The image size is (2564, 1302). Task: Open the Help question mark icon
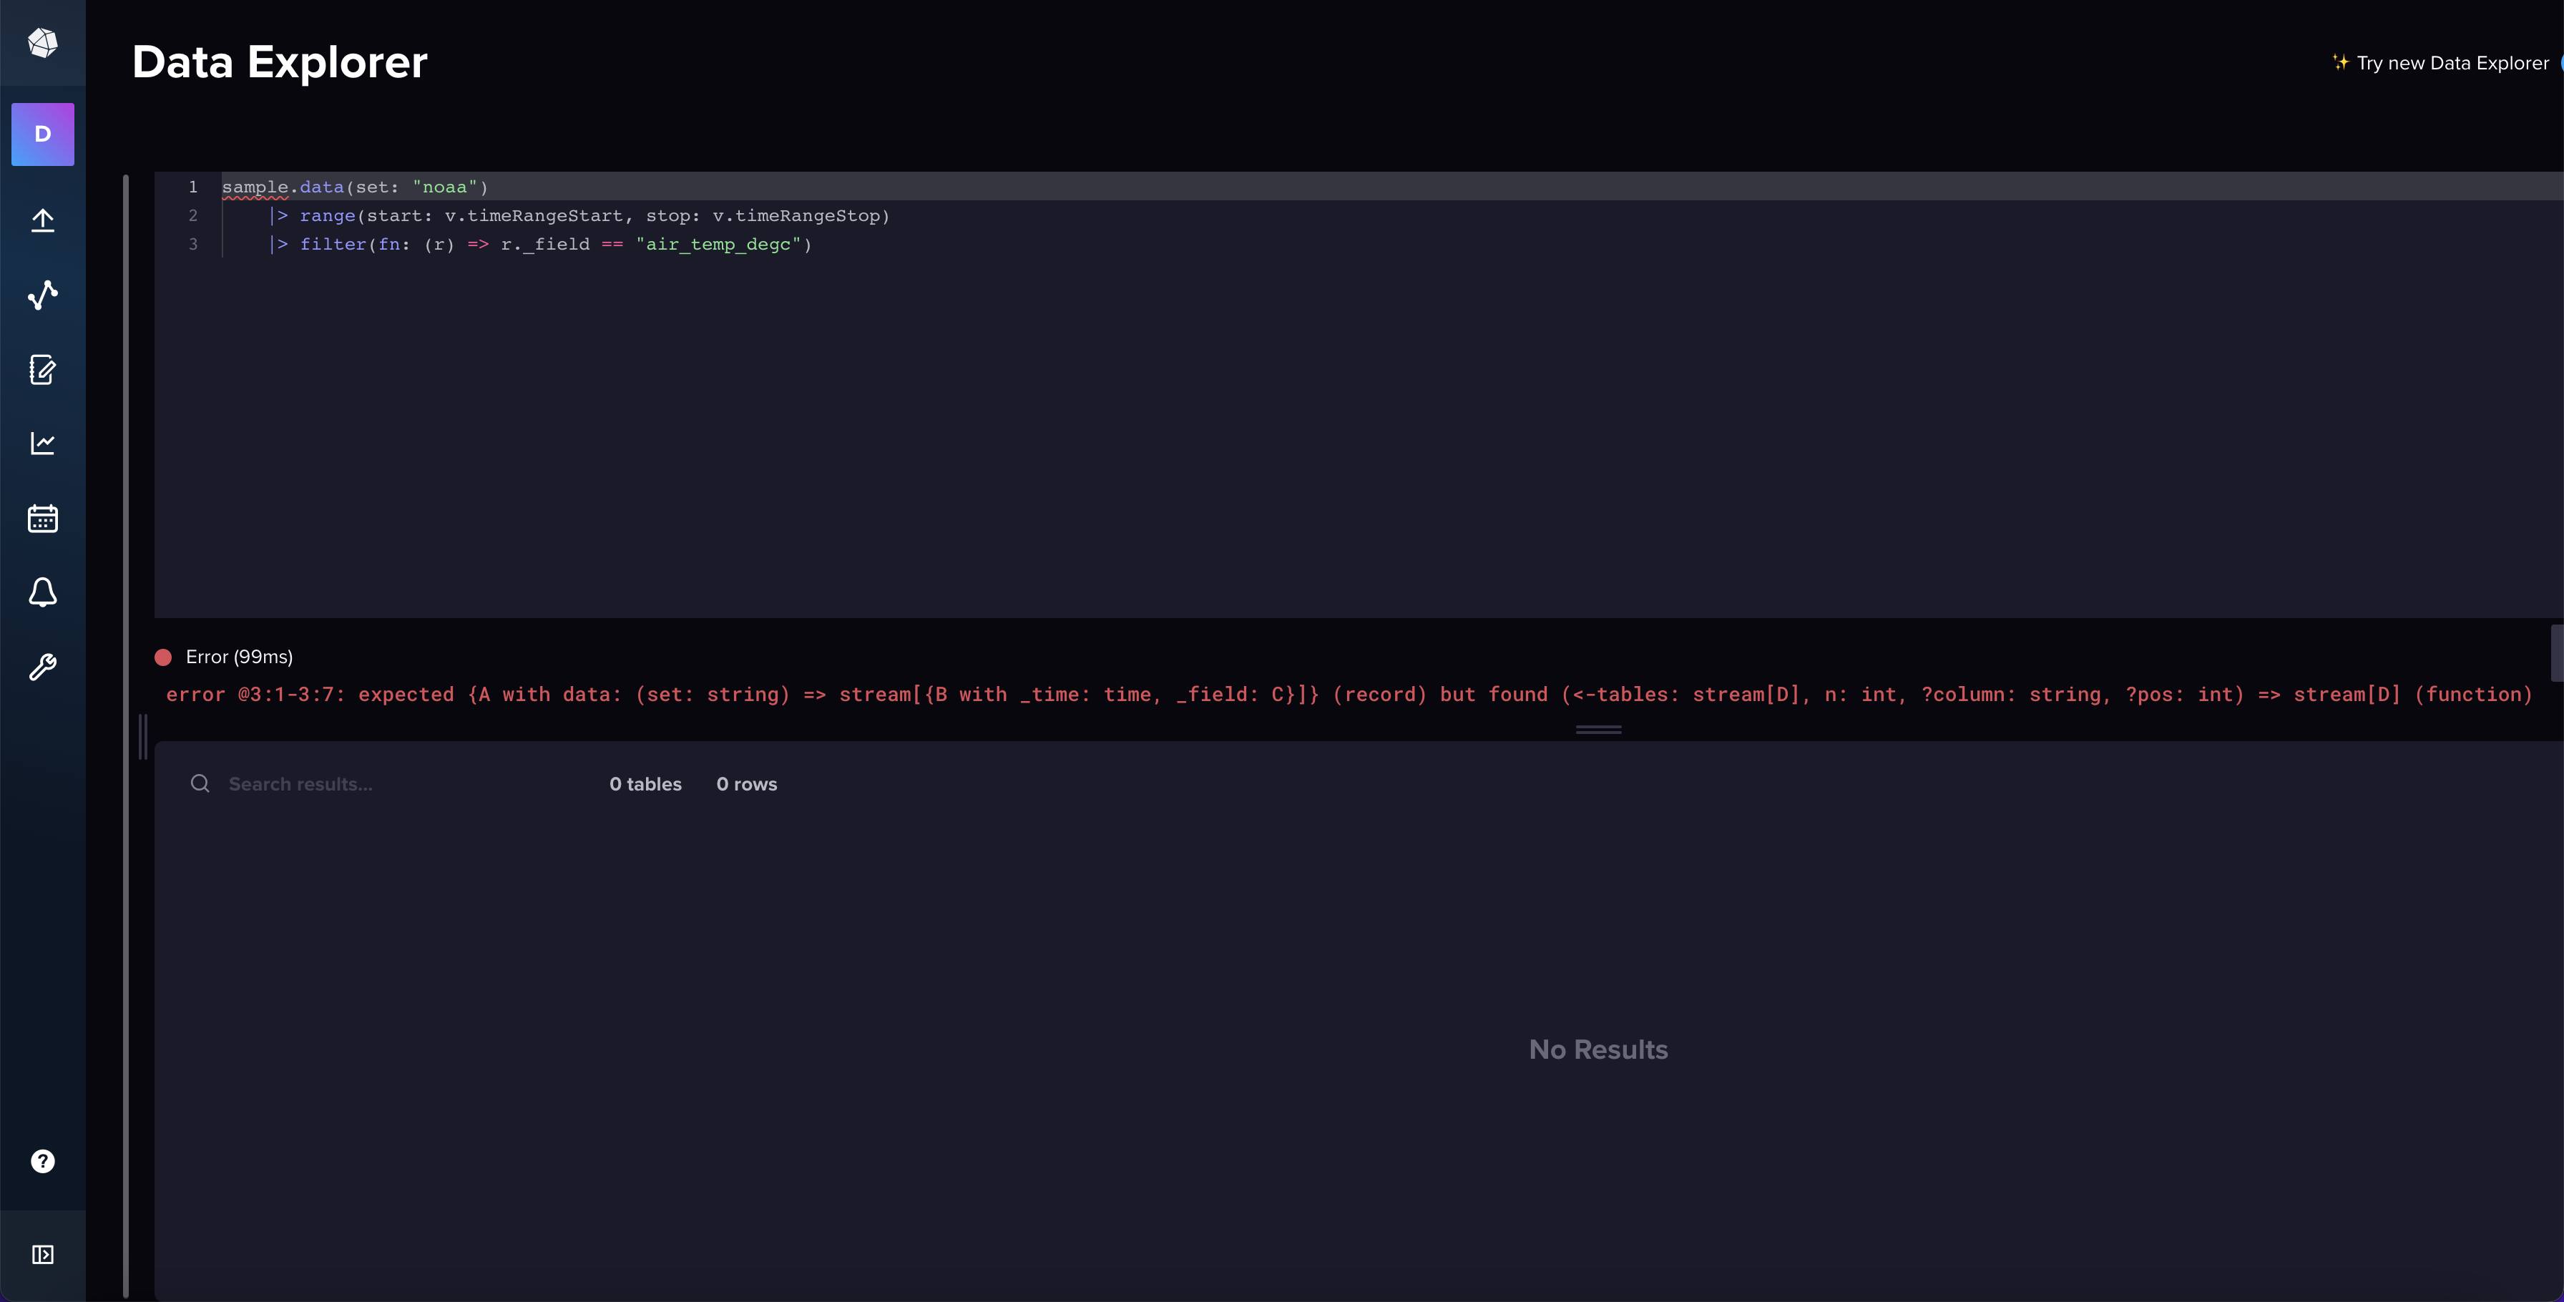43,1160
